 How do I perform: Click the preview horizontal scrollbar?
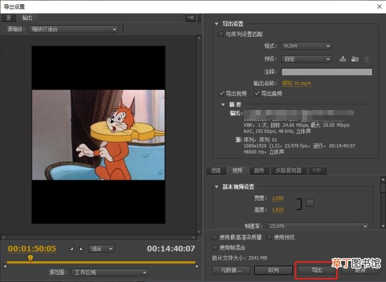pos(98,237)
